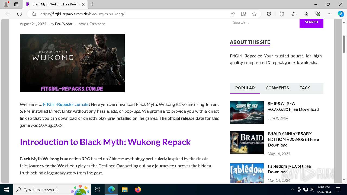Click the scrollbar down arrow

344,180
